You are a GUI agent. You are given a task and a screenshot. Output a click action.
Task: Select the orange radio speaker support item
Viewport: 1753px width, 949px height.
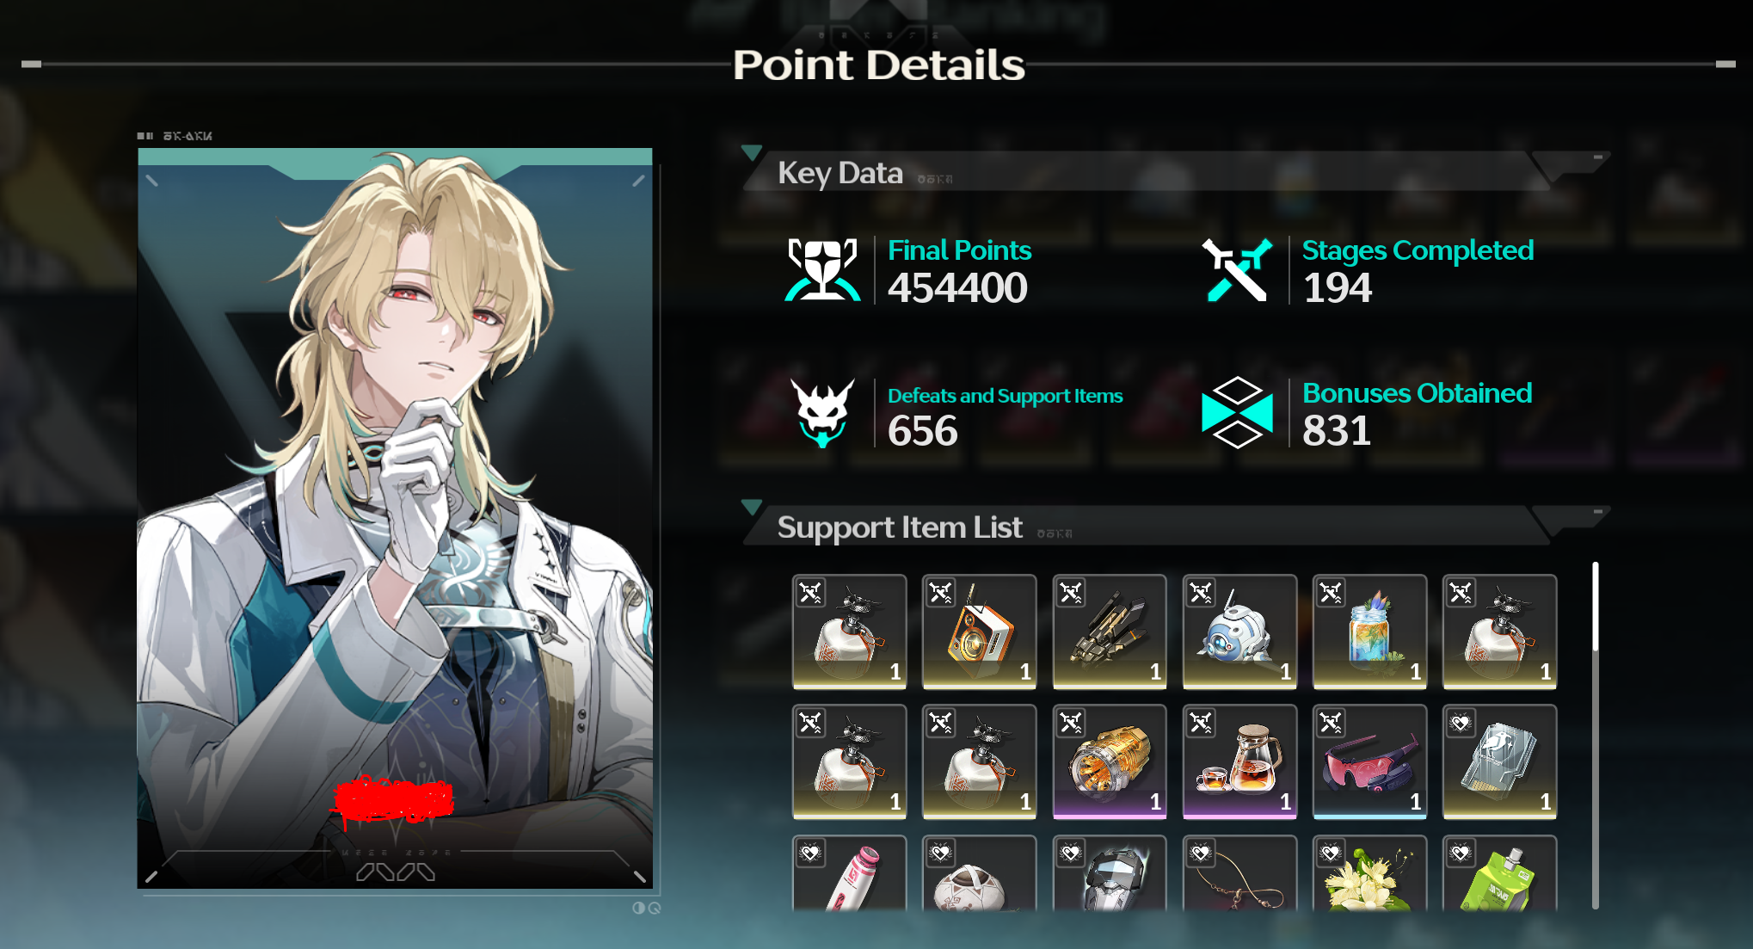point(979,632)
